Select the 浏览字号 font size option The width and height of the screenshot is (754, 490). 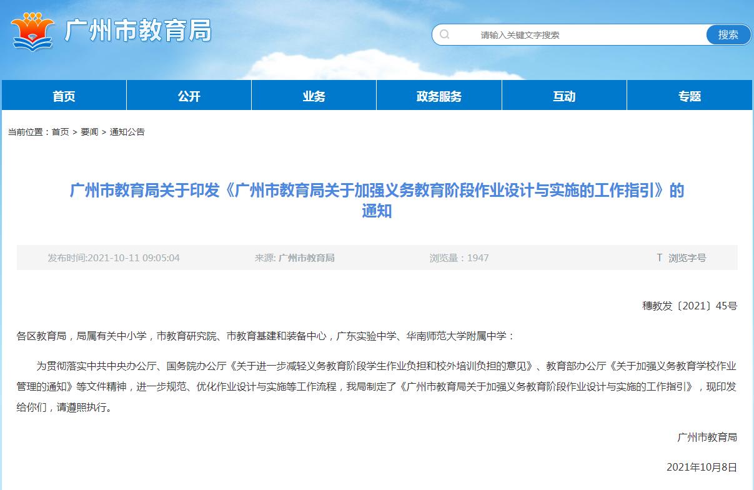pyautogui.click(x=687, y=257)
